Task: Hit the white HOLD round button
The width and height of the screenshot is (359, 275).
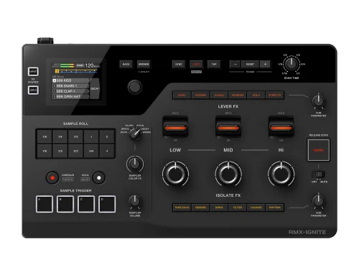Action: (x=99, y=178)
